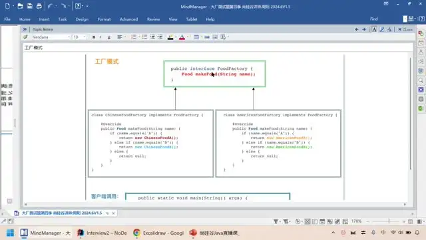The width and height of the screenshot is (426, 240).
Task: Switch to Excalidraw Chrome taskbar window
Action: 159,233
